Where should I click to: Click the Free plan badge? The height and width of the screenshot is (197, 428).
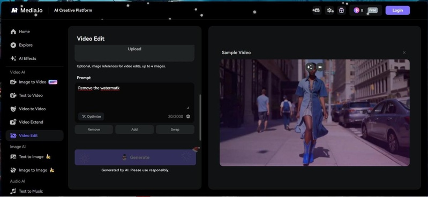tap(372, 10)
